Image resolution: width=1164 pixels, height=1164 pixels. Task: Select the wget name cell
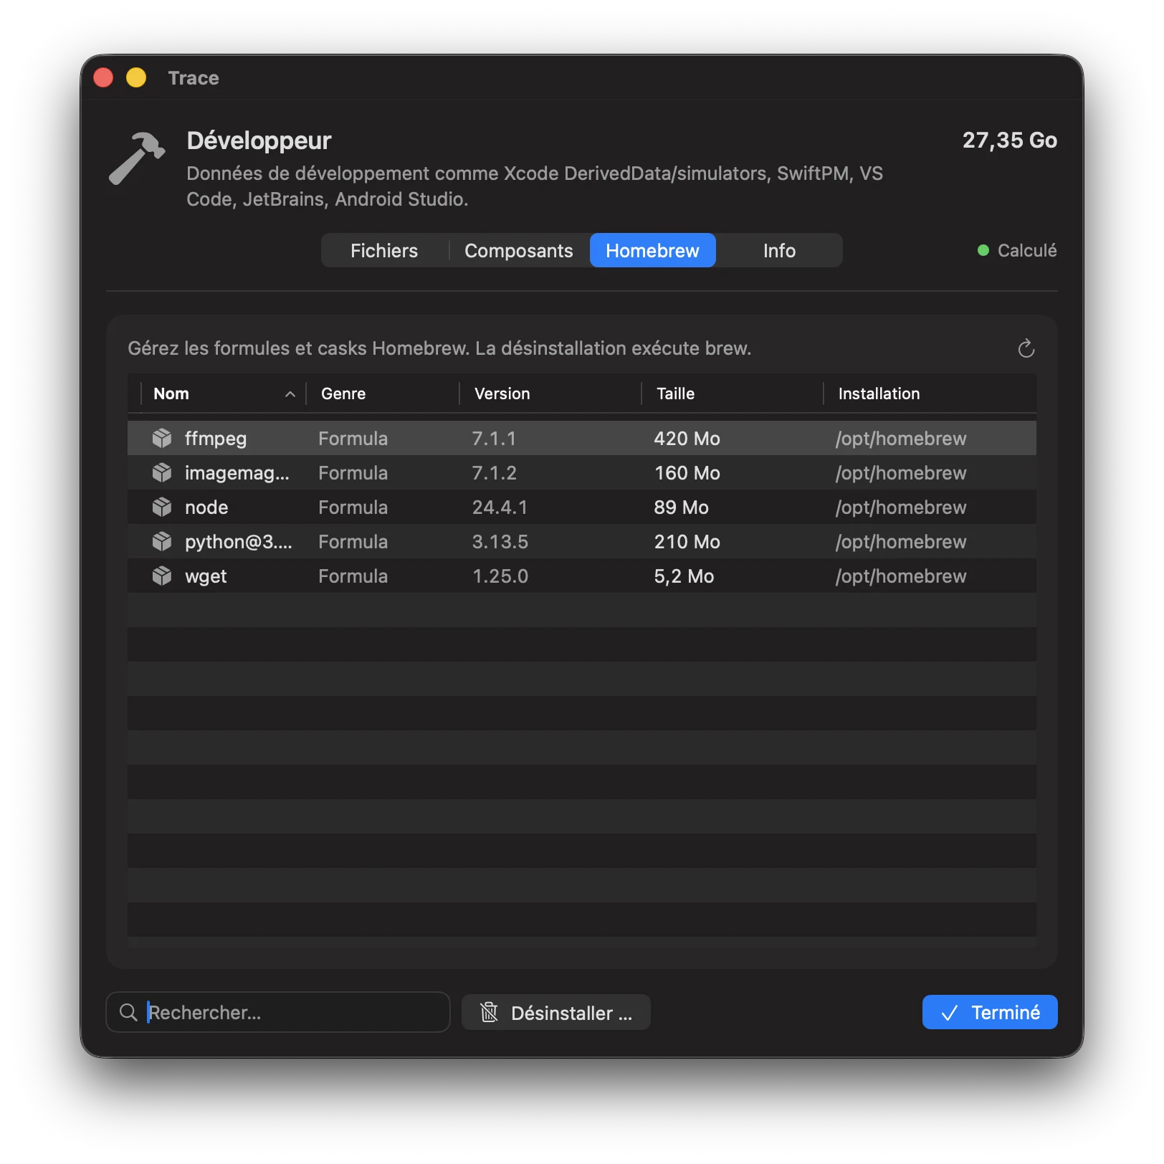tap(206, 576)
